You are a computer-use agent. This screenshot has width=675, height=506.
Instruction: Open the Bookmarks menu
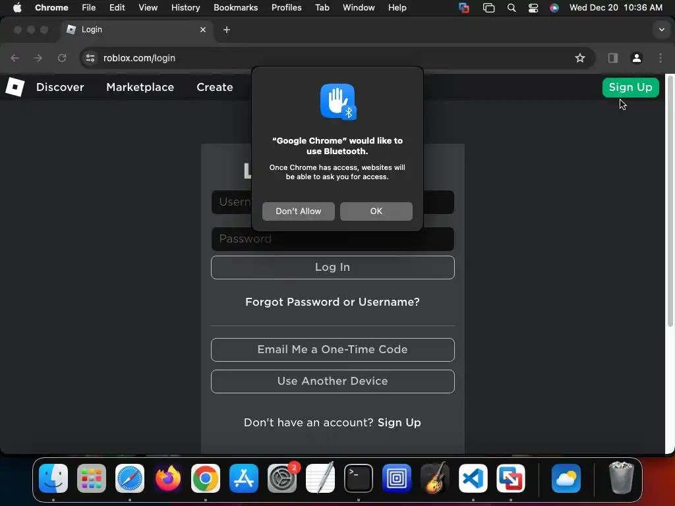tap(235, 8)
